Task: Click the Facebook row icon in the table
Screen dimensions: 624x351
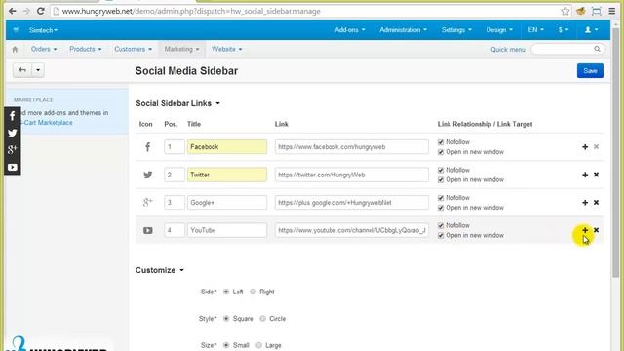Action: [147, 147]
